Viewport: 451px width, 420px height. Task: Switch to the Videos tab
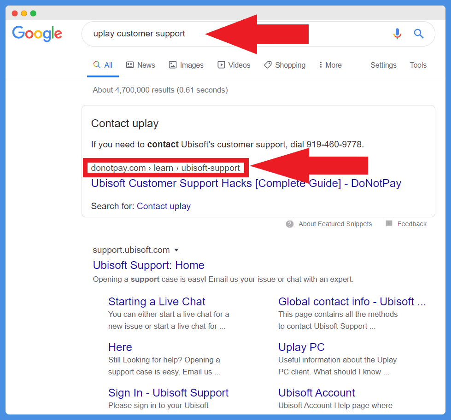[234, 65]
